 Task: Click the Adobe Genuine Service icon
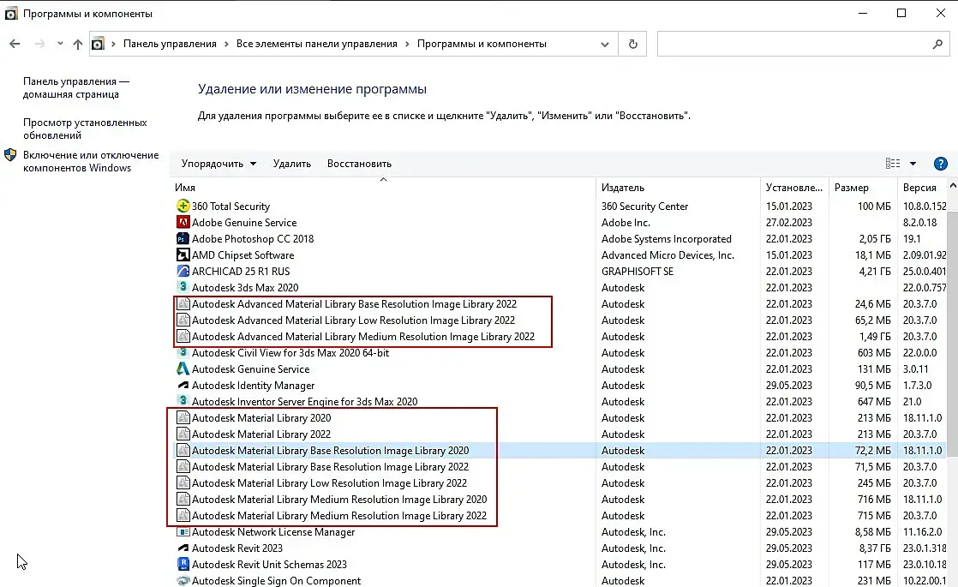pos(183,222)
